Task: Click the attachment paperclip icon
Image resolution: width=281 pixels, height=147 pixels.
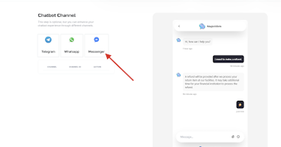Action: 233,137
